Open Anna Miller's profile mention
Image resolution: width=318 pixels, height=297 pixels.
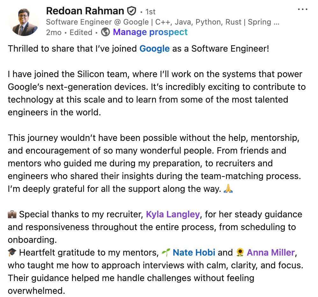coord(271,253)
